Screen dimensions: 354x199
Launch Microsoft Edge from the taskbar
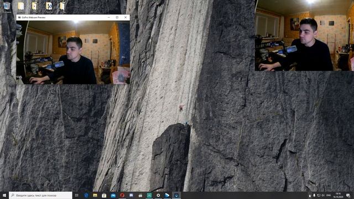pyautogui.click(x=86, y=195)
